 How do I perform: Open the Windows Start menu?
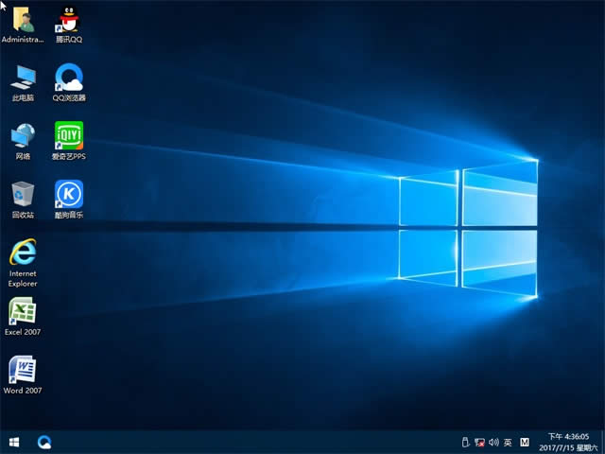(x=14, y=442)
